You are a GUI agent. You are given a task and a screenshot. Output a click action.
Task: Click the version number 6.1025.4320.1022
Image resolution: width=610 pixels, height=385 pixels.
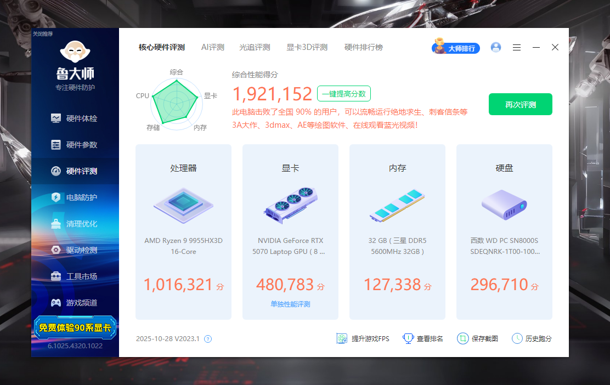click(x=75, y=346)
